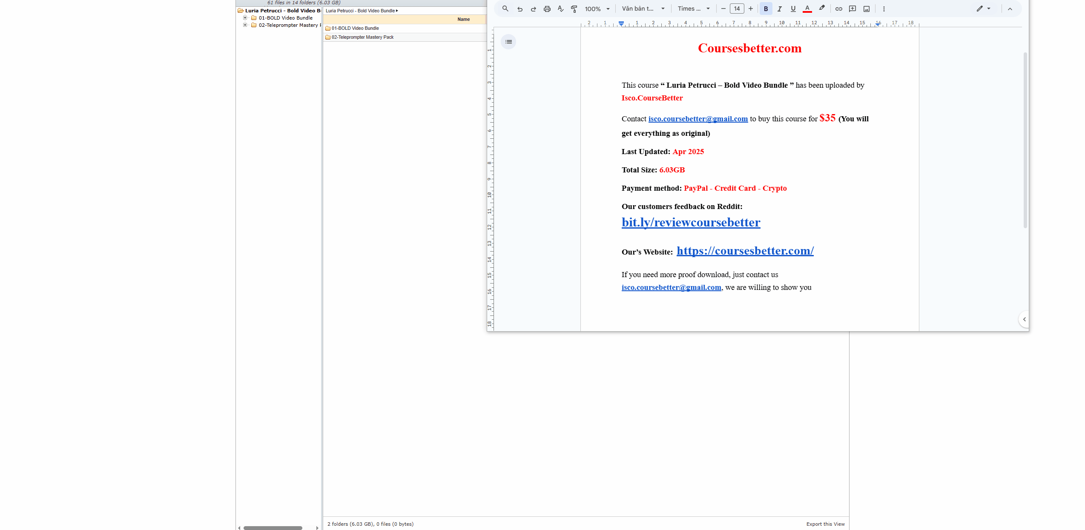
Task: Toggle underline formatting
Action: point(793,9)
